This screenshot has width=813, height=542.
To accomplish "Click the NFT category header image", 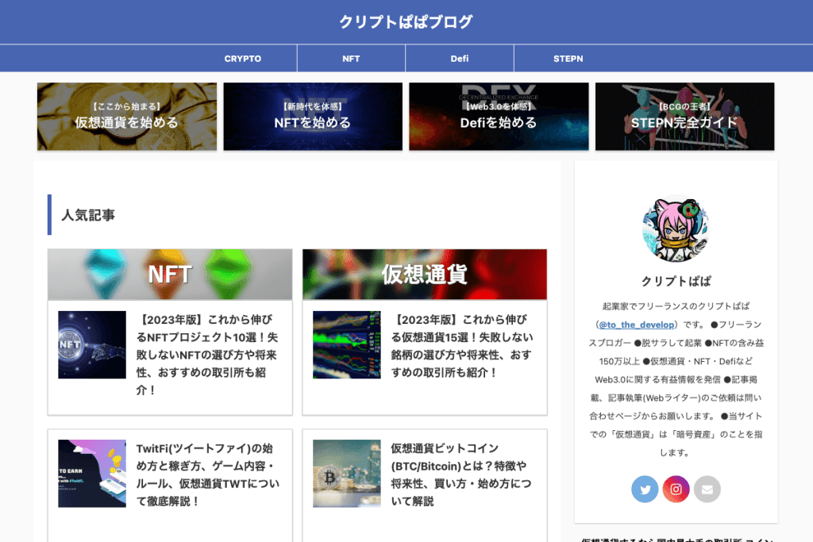I will coord(170,275).
